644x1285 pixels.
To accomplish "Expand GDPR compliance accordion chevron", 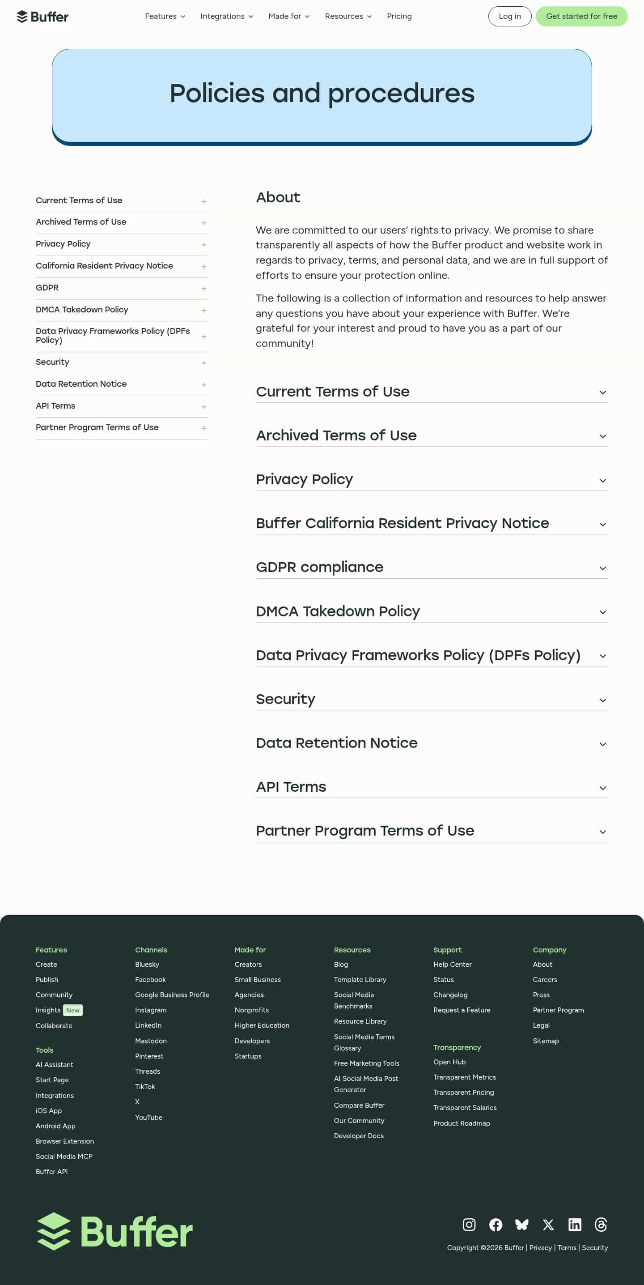I will [x=602, y=569].
